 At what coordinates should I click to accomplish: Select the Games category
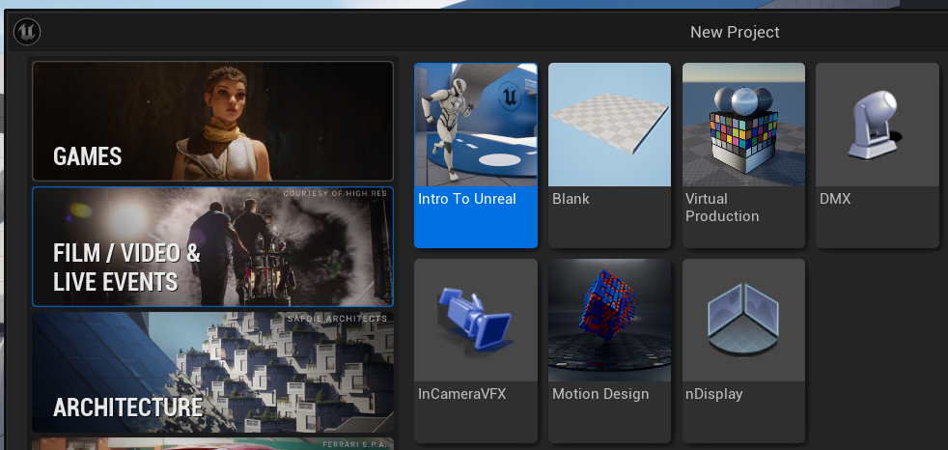pos(212,121)
